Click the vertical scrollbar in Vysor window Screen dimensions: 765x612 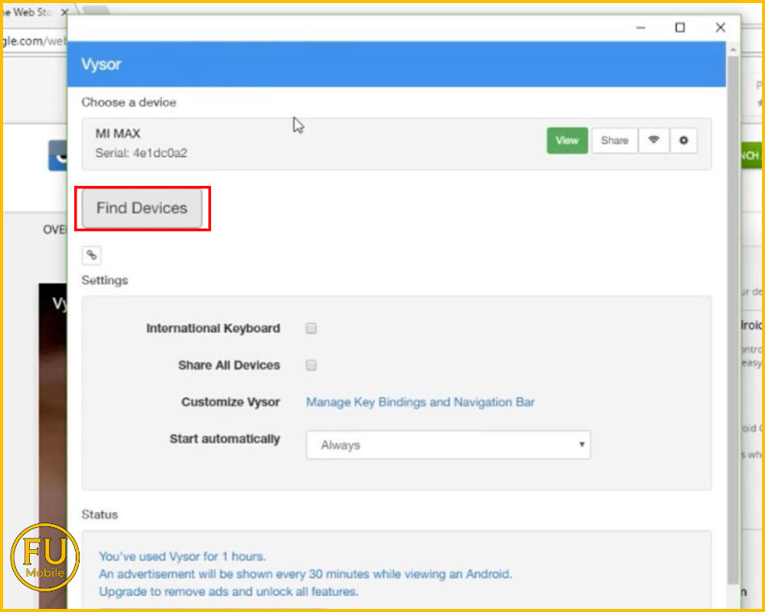coord(733,306)
